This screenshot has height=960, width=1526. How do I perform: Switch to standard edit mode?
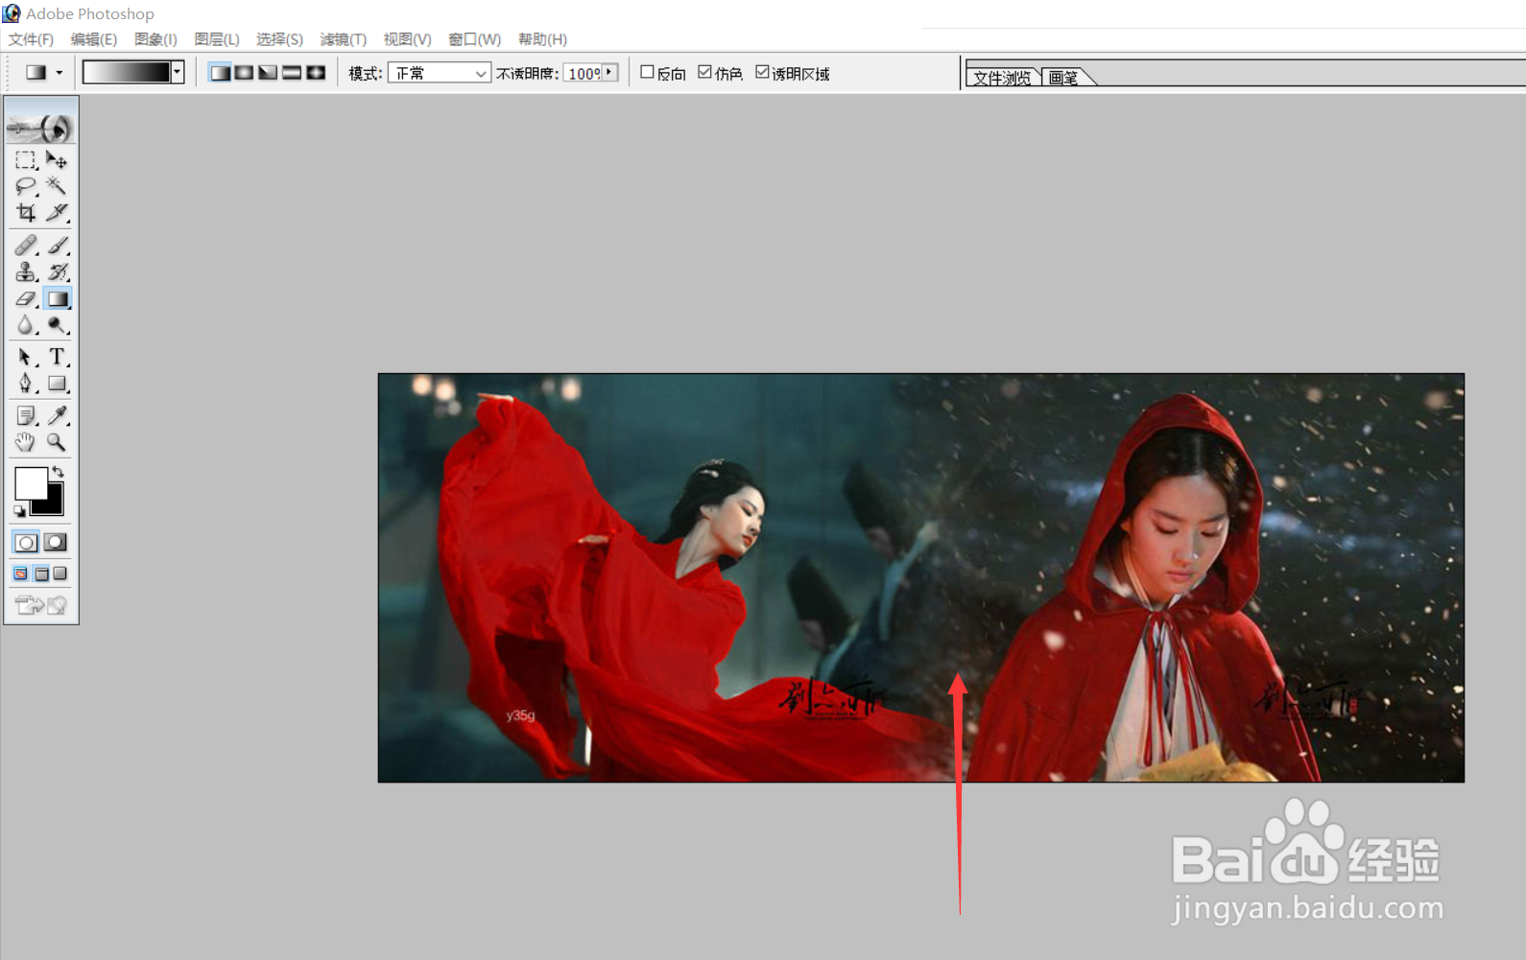point(26,543)
